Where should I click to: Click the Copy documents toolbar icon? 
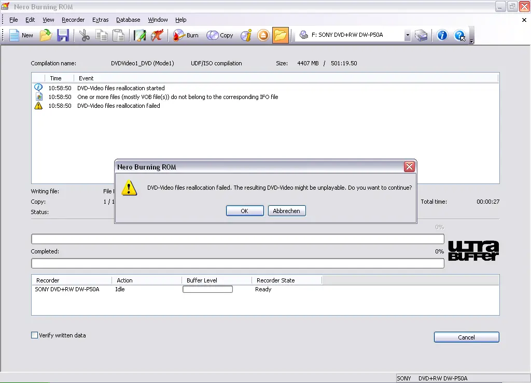[101, 35]
